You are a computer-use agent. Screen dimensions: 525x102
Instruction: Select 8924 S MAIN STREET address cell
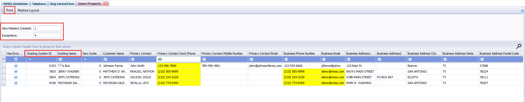click(360, 71)
